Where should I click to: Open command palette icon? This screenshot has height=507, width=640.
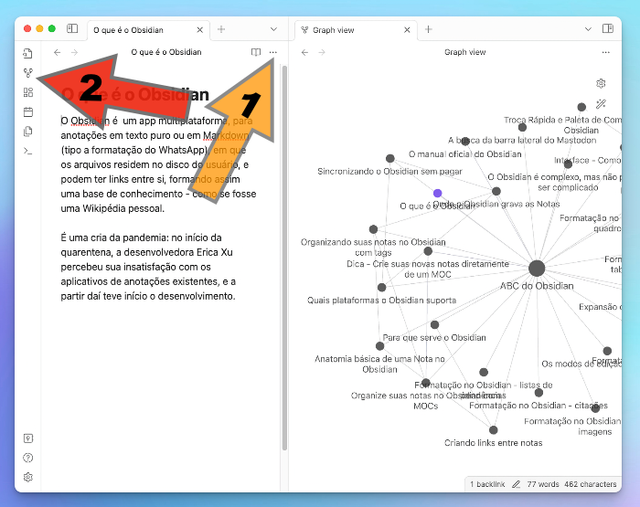27,152
